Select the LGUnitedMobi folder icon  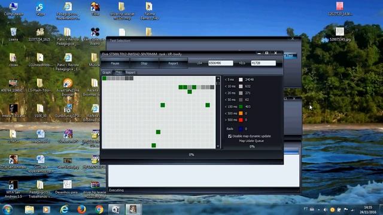tap(40, 60)
